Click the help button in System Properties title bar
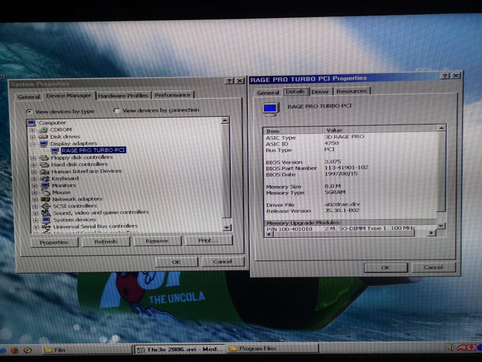The width and height of the screenshot is (482, 362). 229,81
